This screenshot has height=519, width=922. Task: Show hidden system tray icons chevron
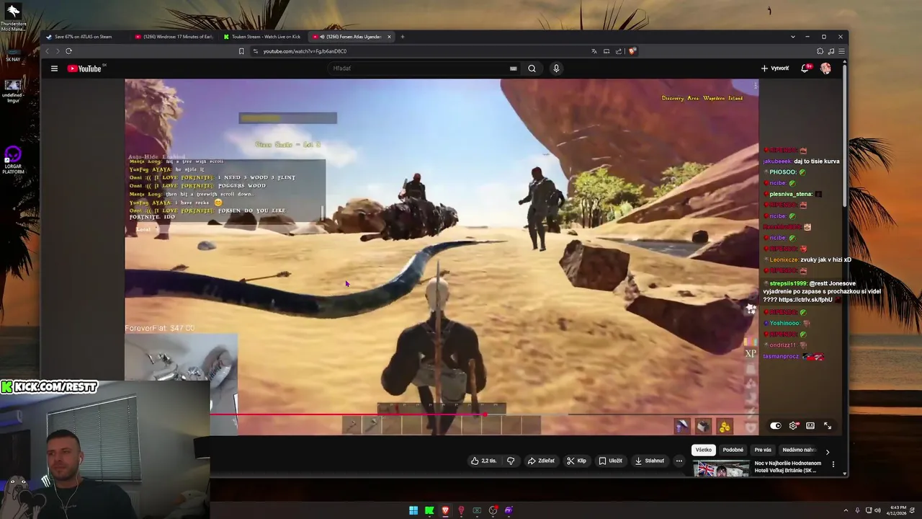846,510
